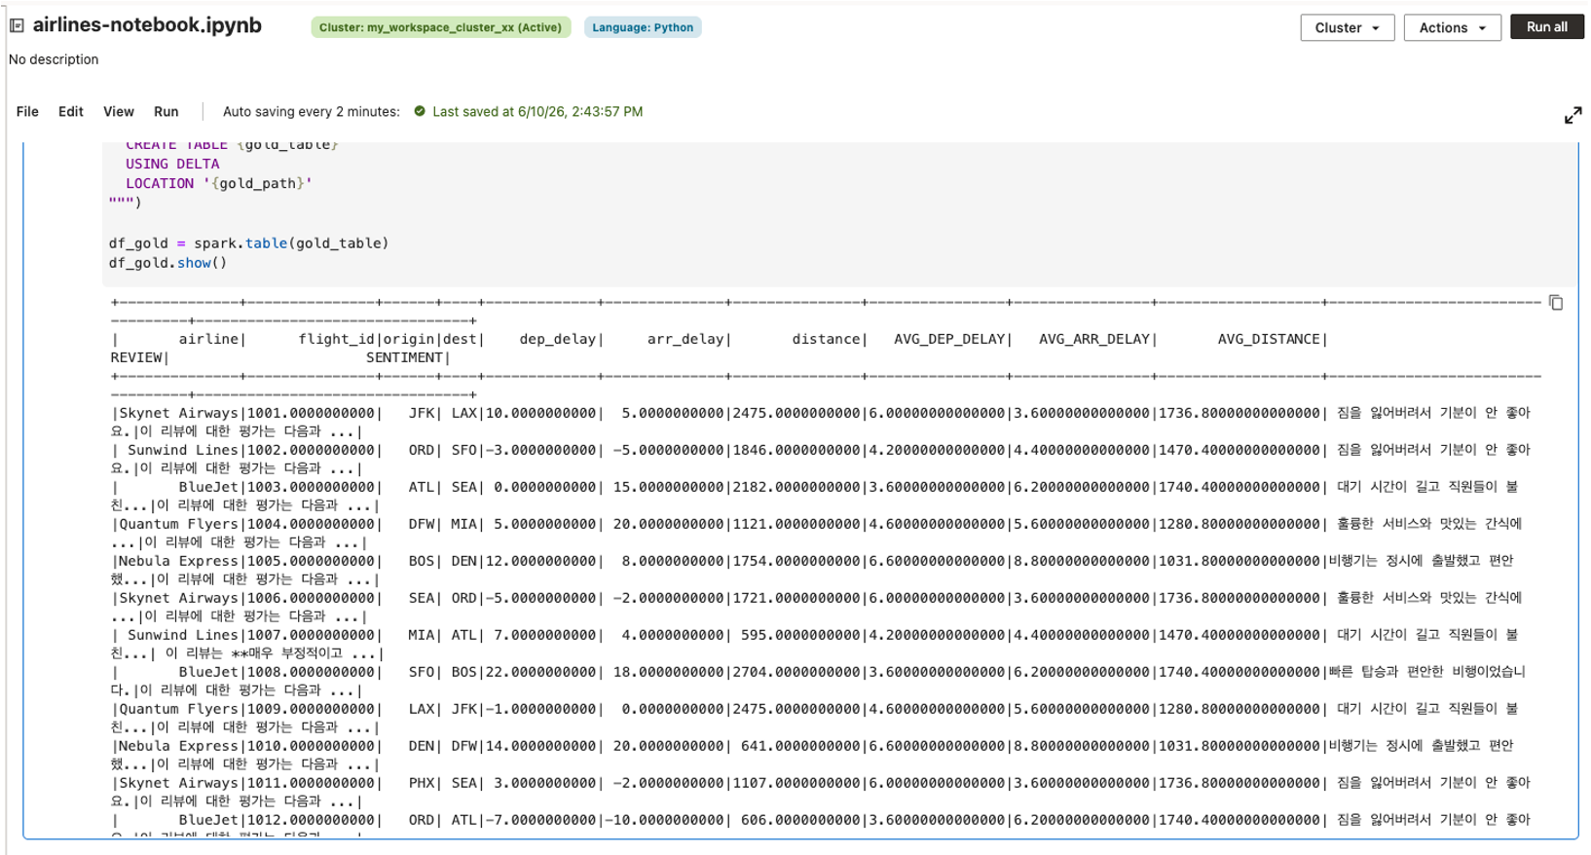Select the airlines-notebook.ipynb title
Screen dimensions: 1591x855
[x=147, y=25]
